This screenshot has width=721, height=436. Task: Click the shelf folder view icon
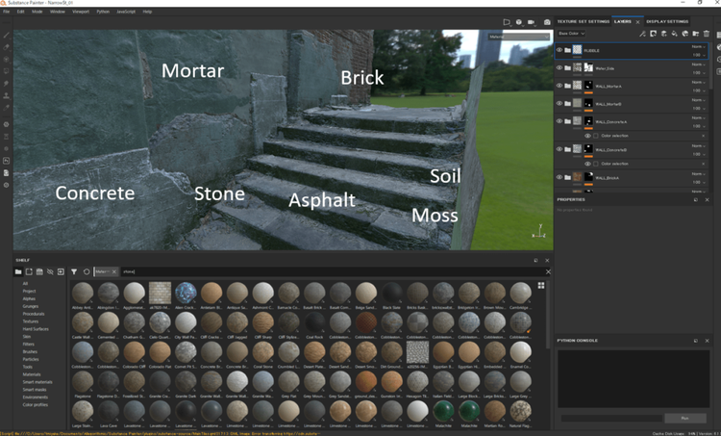(x=18, y=272)
